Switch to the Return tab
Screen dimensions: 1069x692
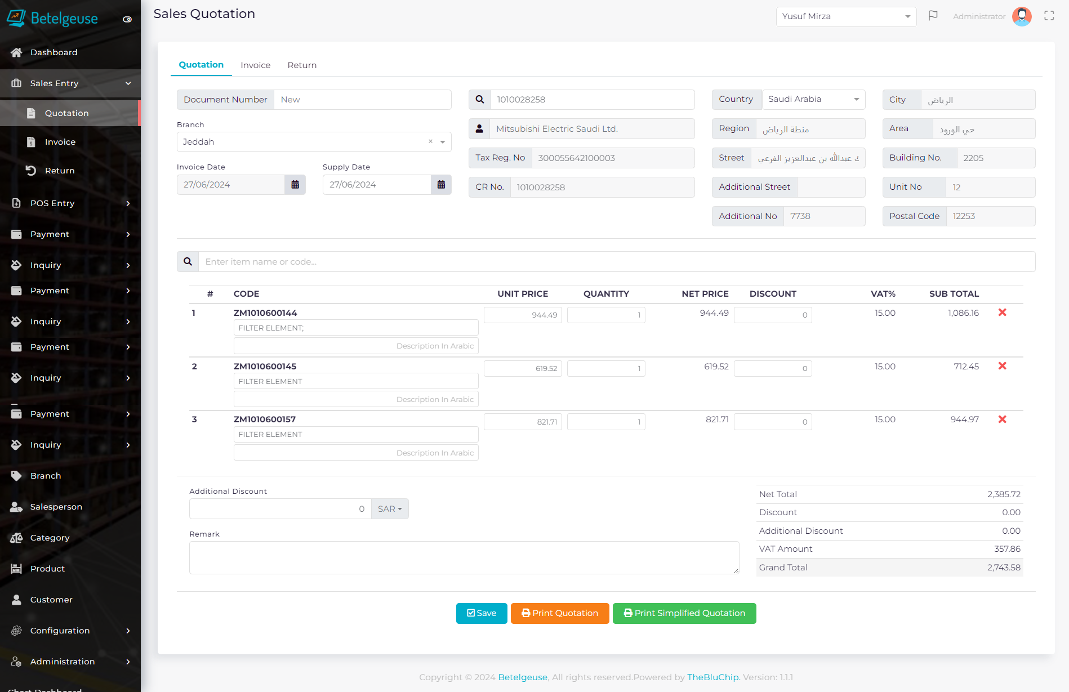pos(302,65)
